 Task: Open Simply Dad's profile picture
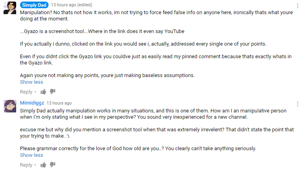pos(9,8)
